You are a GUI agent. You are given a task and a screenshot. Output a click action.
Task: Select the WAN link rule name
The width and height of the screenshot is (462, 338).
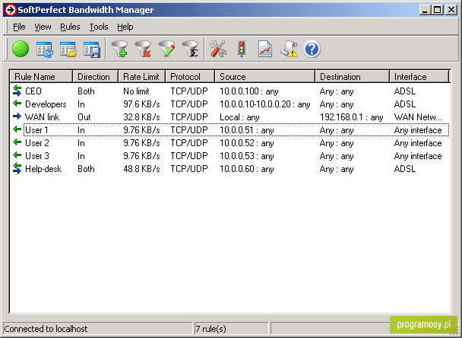point(42,117)
